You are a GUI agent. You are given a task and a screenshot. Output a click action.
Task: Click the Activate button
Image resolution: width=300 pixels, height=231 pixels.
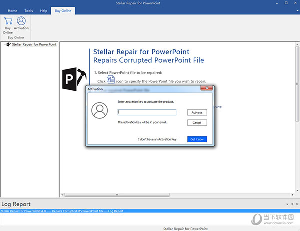pos(197,112)
